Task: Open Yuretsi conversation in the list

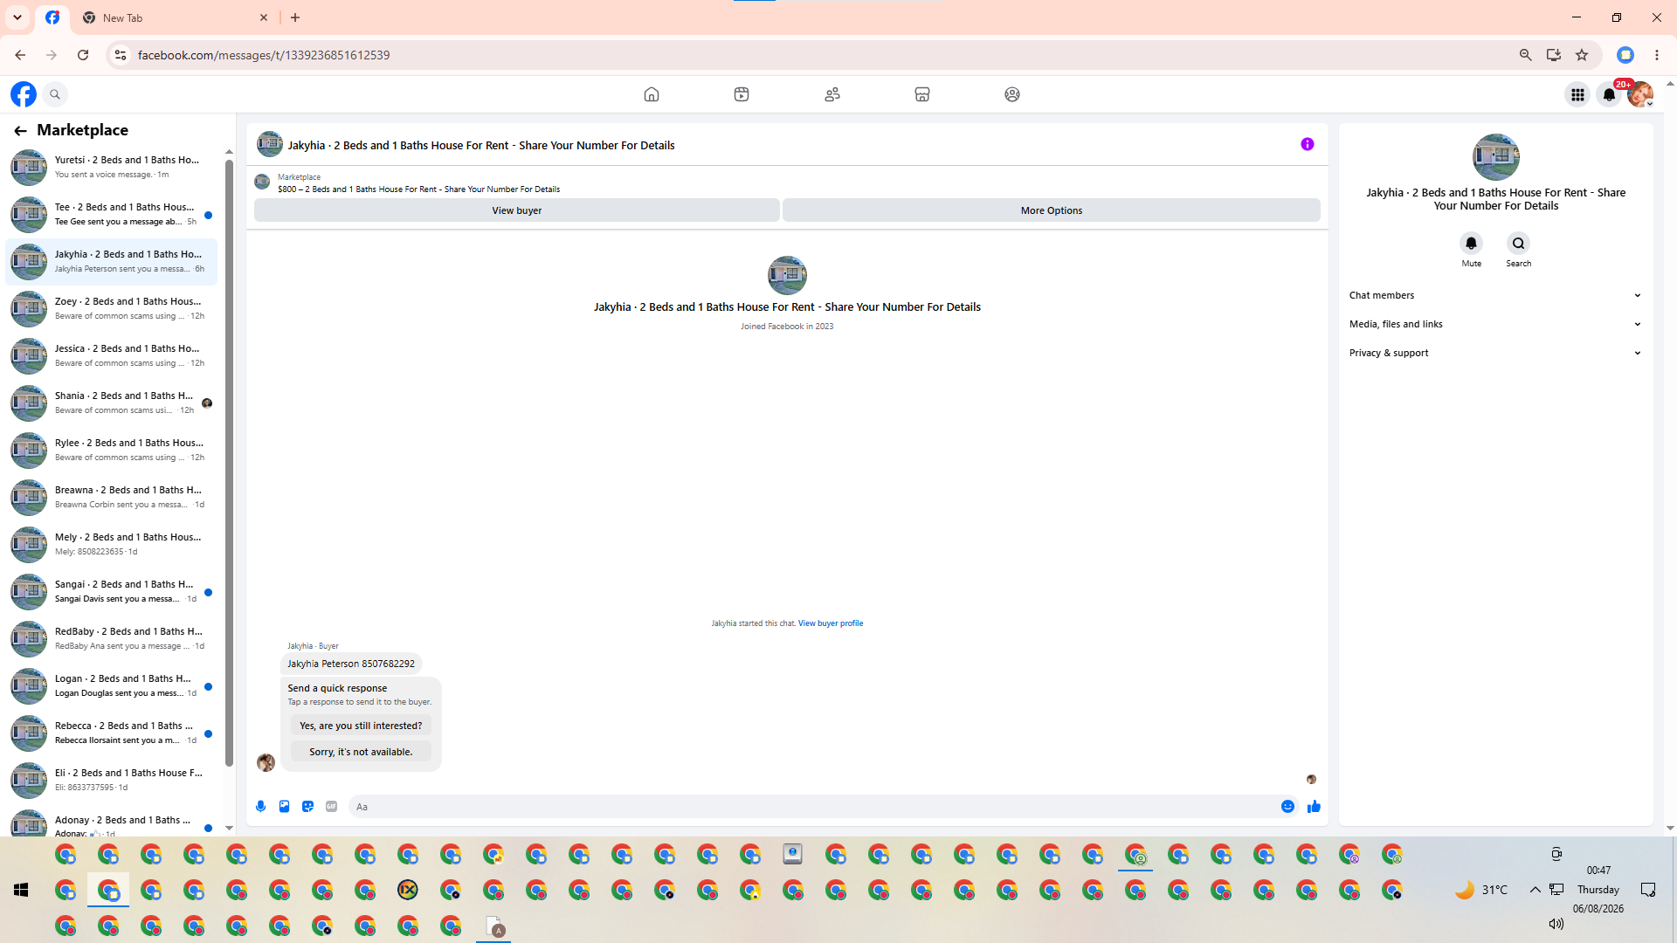Action: (112, 167)
